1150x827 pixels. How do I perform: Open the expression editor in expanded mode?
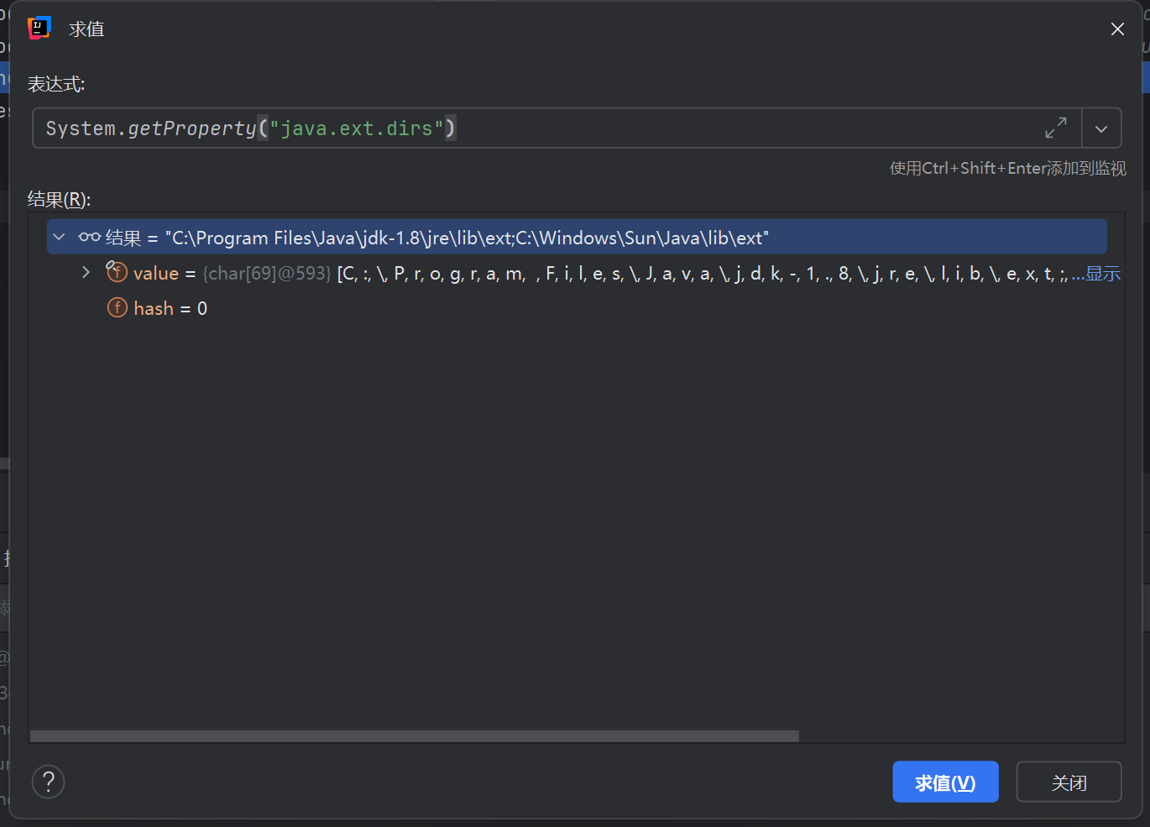(x=1056, y=128)
